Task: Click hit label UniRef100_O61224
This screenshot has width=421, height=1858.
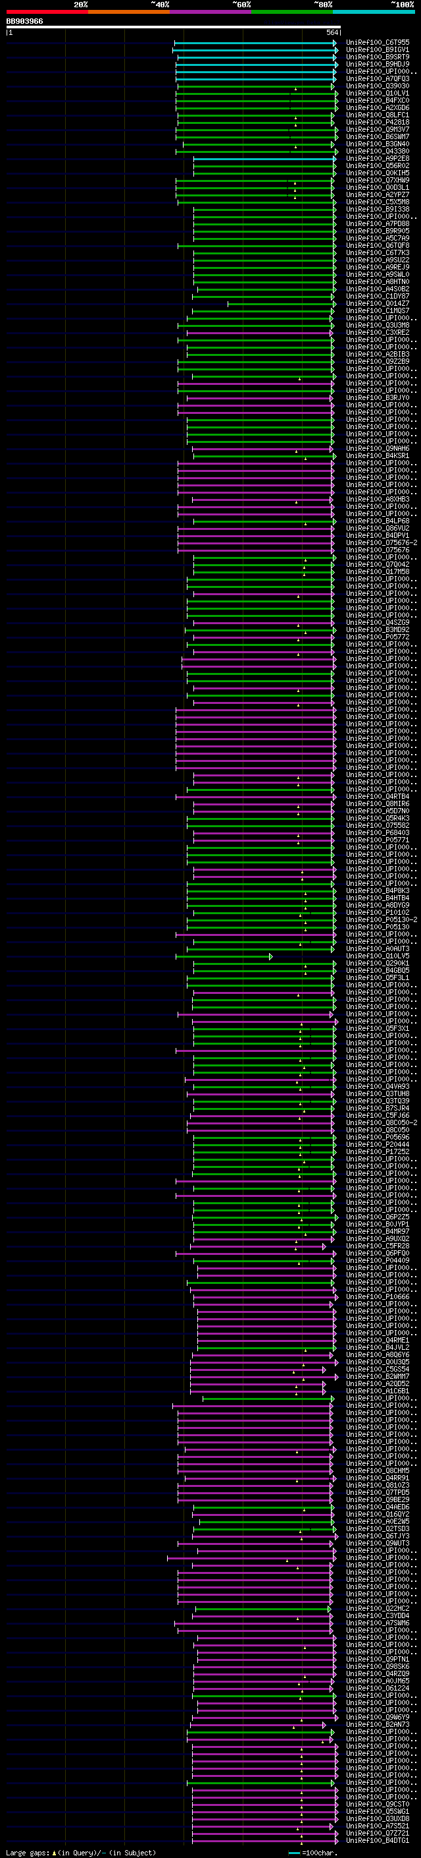Action: point(378,1688)
